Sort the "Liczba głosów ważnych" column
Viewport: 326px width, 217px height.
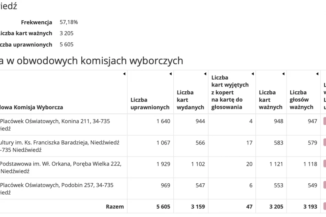[x=317, y=73]
